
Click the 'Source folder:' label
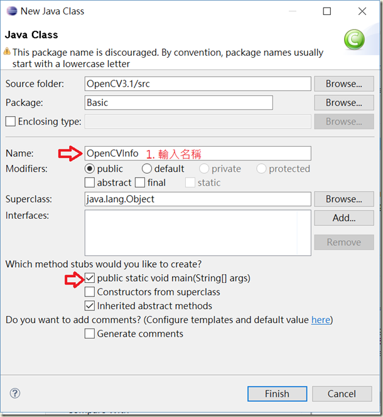pyautogui.click(x=35, y=84)
